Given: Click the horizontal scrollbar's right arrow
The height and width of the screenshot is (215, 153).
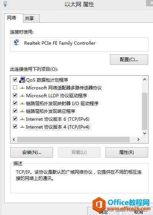Looking at the screenshot, I should (x=139, y=140).
